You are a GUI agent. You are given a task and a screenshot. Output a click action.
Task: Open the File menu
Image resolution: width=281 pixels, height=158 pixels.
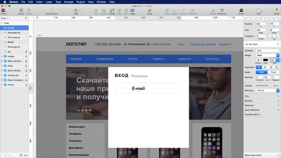pyautogui.click(x=23, y=2)
